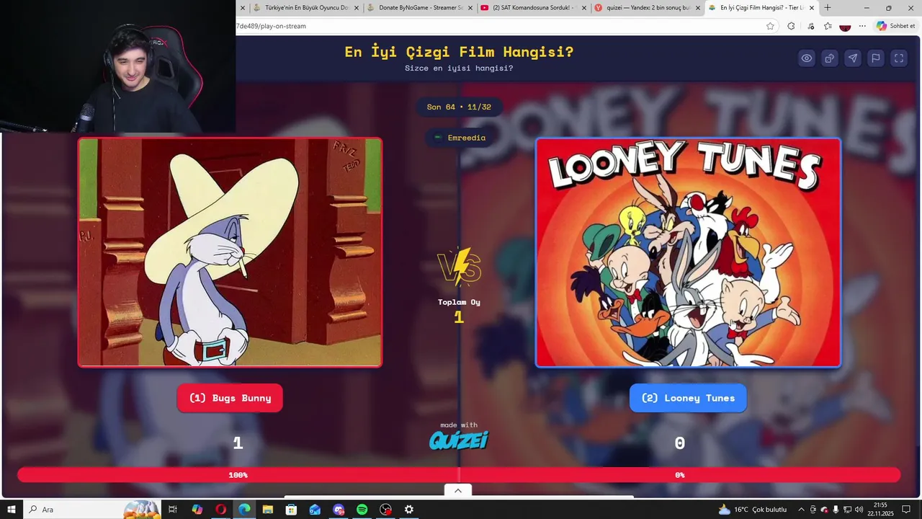Open Microsoft Store taskbar icon
Image resolution: width=922 pixels, height=519 pixels.
click(x=291, y=510)
